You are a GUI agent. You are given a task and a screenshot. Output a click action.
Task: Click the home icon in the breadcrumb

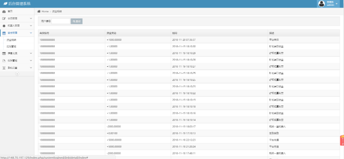[x=39, y=11]
